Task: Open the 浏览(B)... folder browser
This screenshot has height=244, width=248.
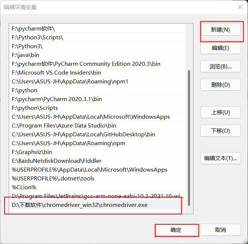Action: click(x=221, y=67)
